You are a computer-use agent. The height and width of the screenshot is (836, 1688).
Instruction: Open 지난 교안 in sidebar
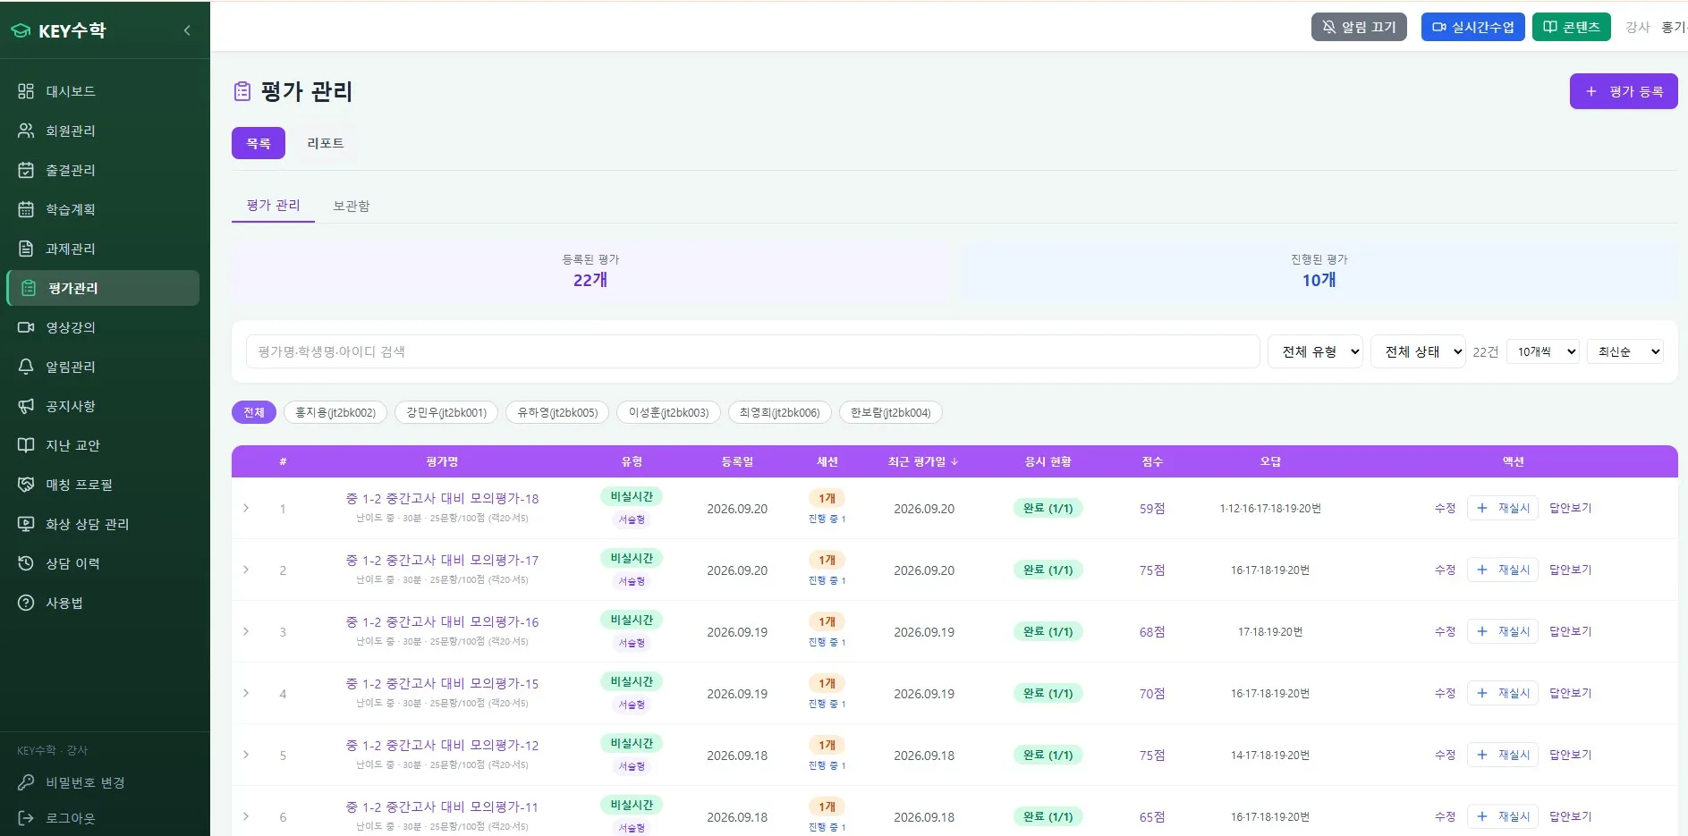pos(103,445)
